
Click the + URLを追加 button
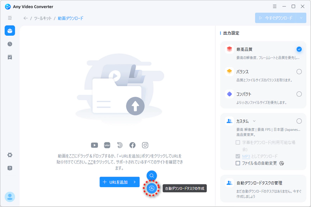119,182
